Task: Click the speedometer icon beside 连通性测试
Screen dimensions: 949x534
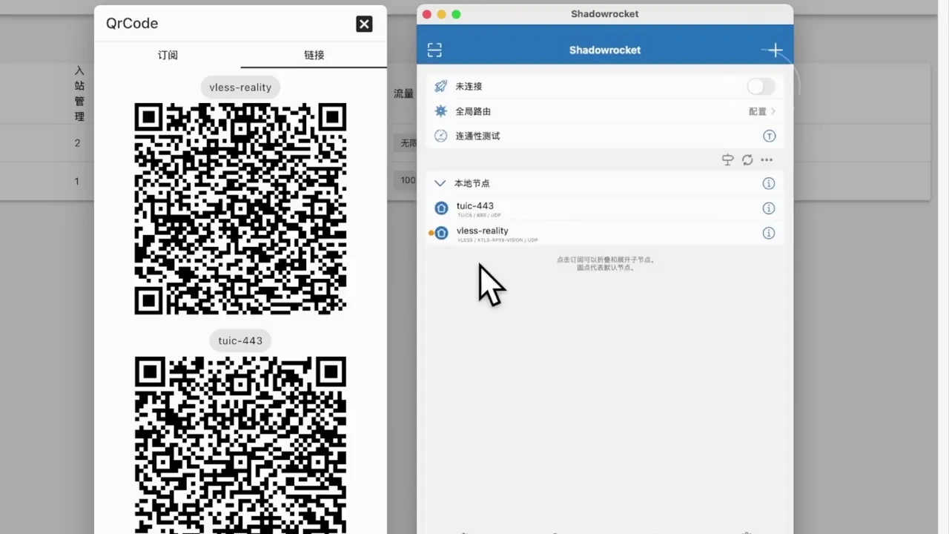Action: [x=440, y=136]
